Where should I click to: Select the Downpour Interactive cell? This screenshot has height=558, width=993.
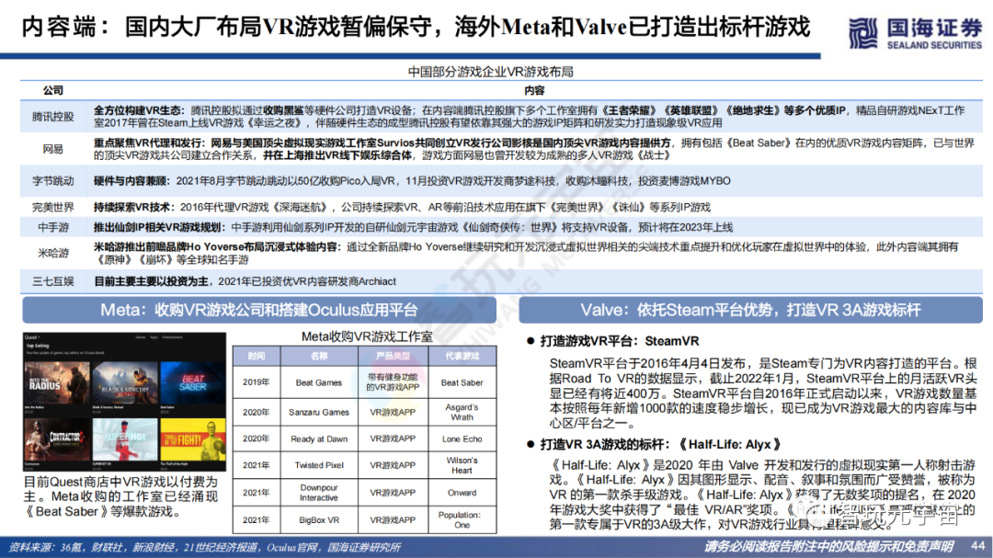coord(319,492)
